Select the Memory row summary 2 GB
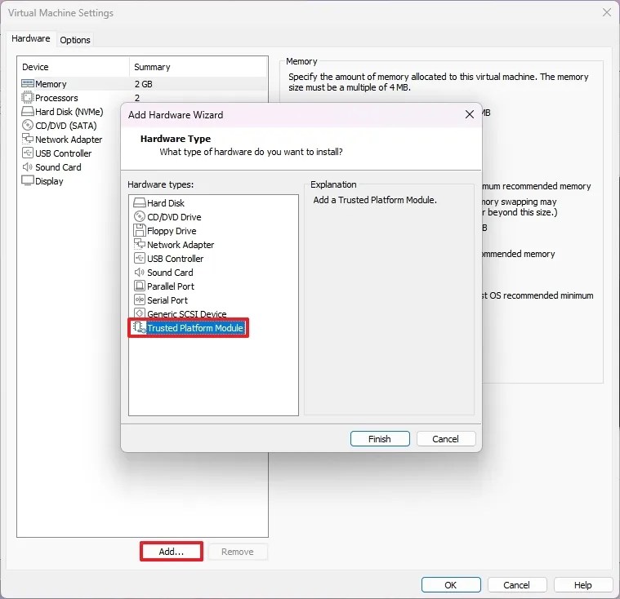The width and height of the screenshot is (620, 599). [x=144, y=84]
